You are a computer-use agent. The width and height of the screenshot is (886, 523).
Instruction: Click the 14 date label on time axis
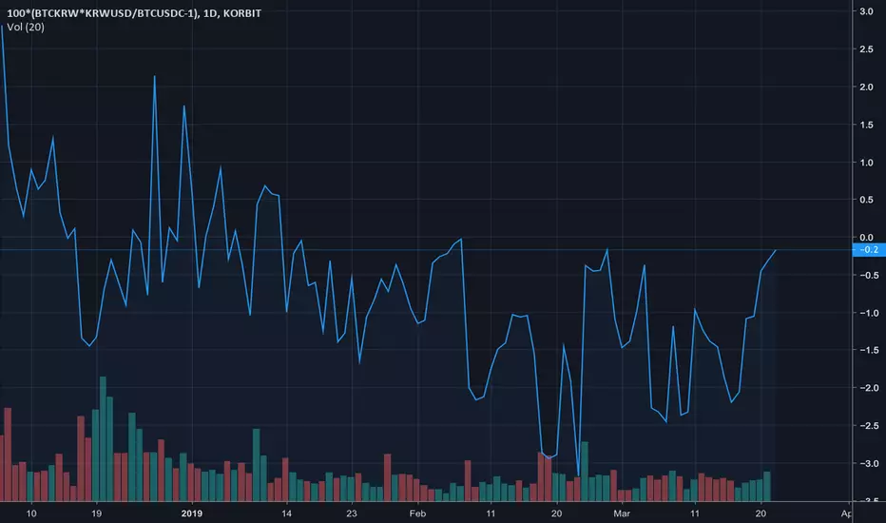coord(286,513)
